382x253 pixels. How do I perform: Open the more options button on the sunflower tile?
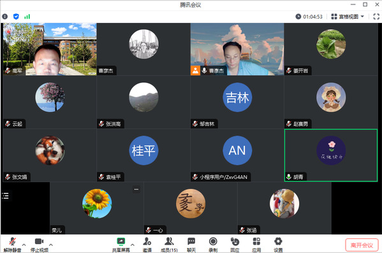[136, 189]
